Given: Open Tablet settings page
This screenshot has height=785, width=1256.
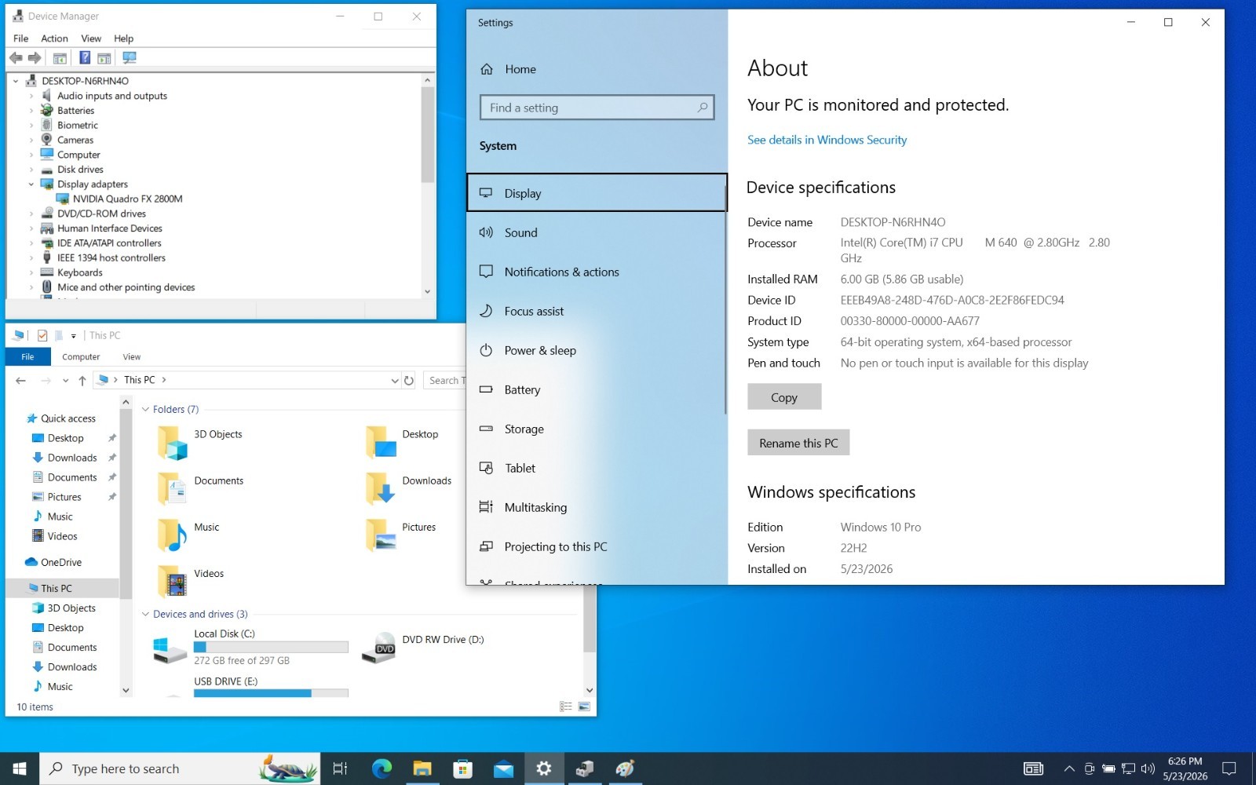Looking at the screenshot, I should coord(597,468).
